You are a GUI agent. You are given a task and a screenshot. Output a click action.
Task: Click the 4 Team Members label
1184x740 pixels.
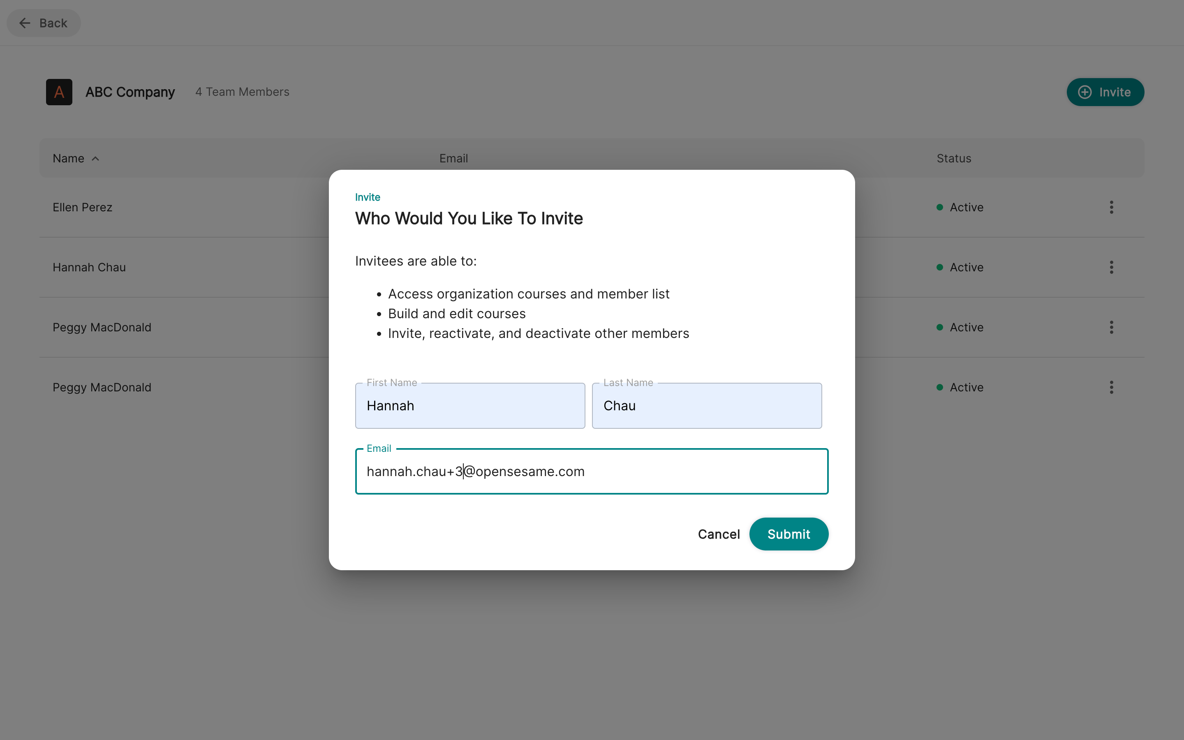click(x=242, y=92)
